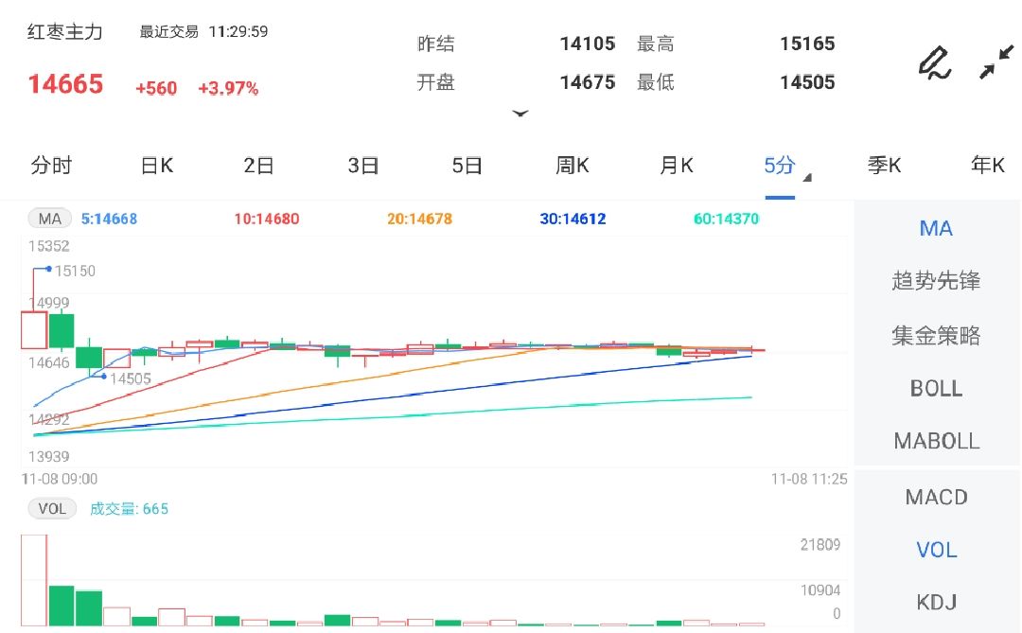This screenshot has width=1022, height=633.
Task: Choose the 集金策略 indicator
Action: (936, 335)
